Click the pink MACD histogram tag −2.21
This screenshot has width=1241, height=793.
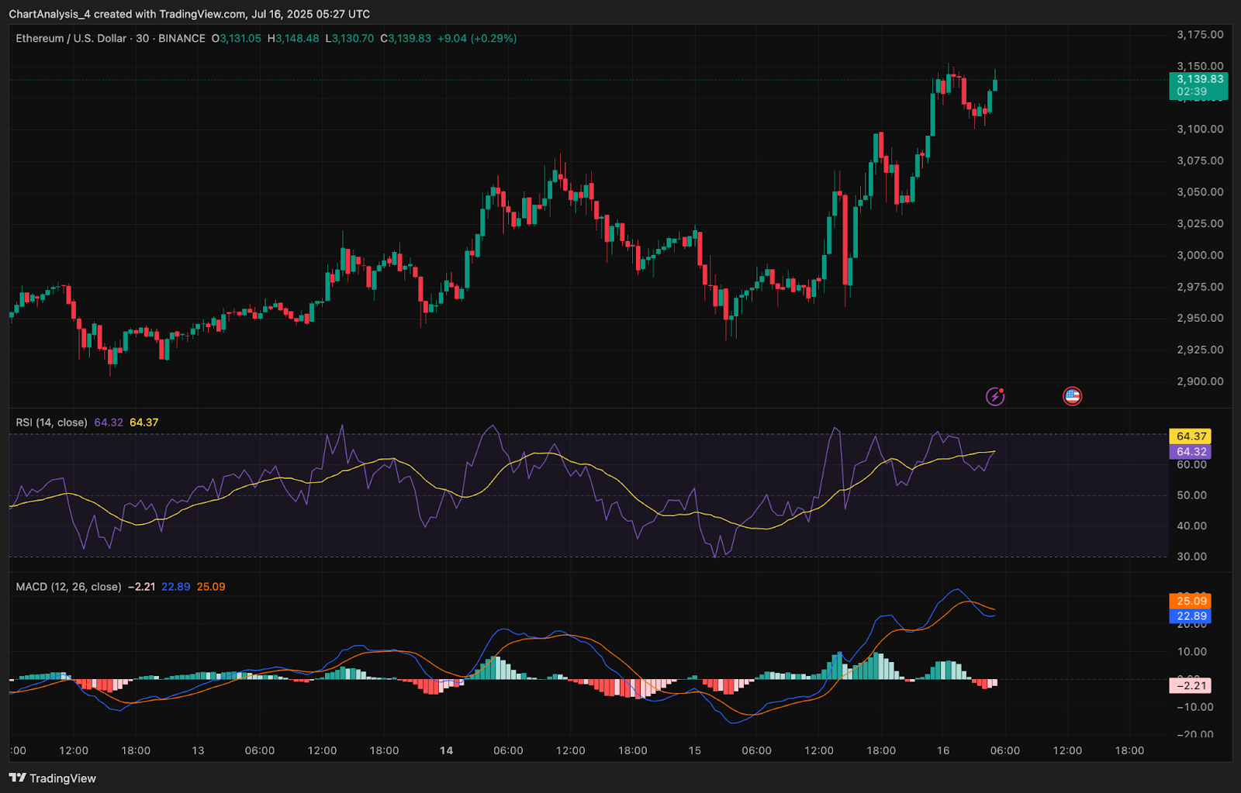click(1191, 685)
